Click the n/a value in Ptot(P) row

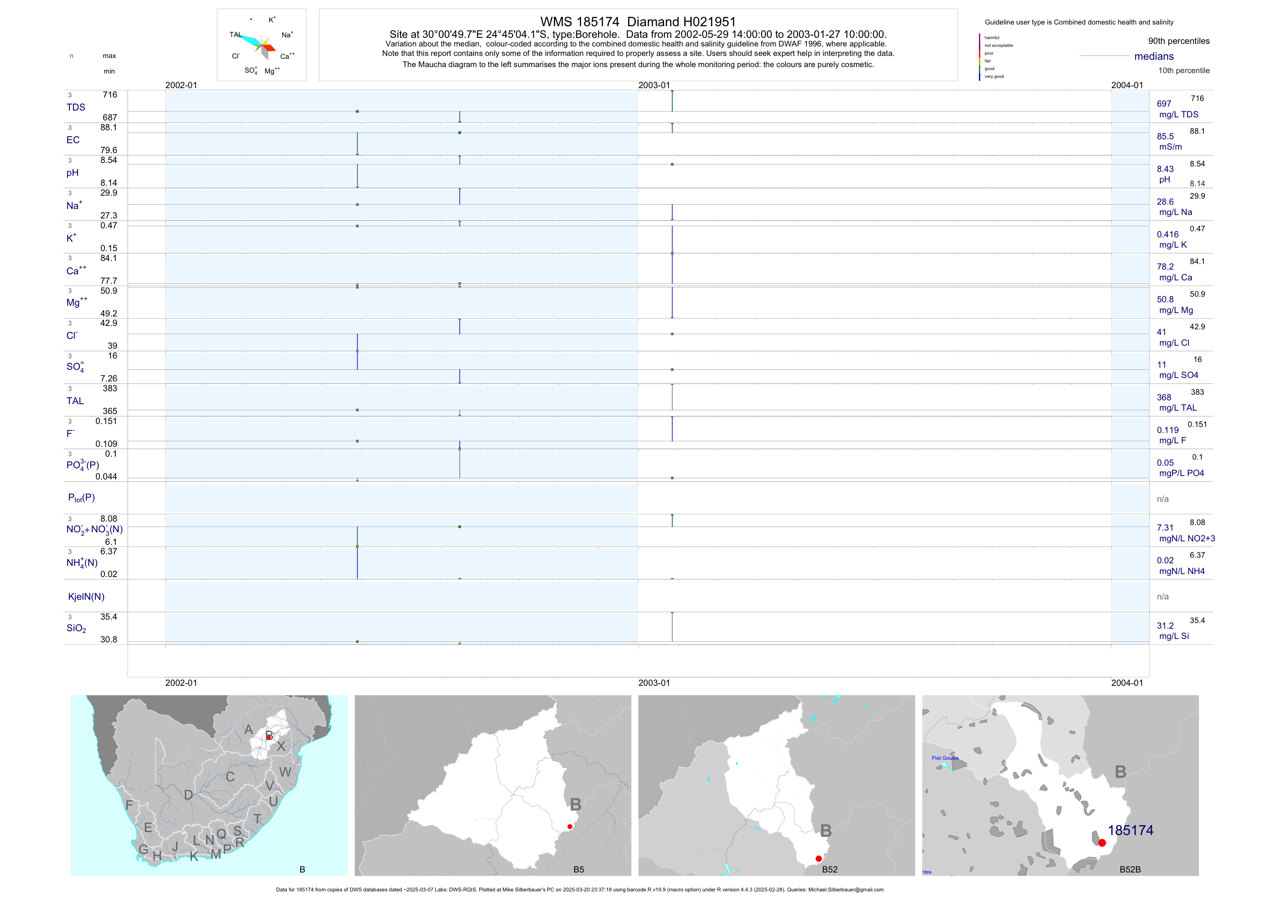tap(1163, 499)
